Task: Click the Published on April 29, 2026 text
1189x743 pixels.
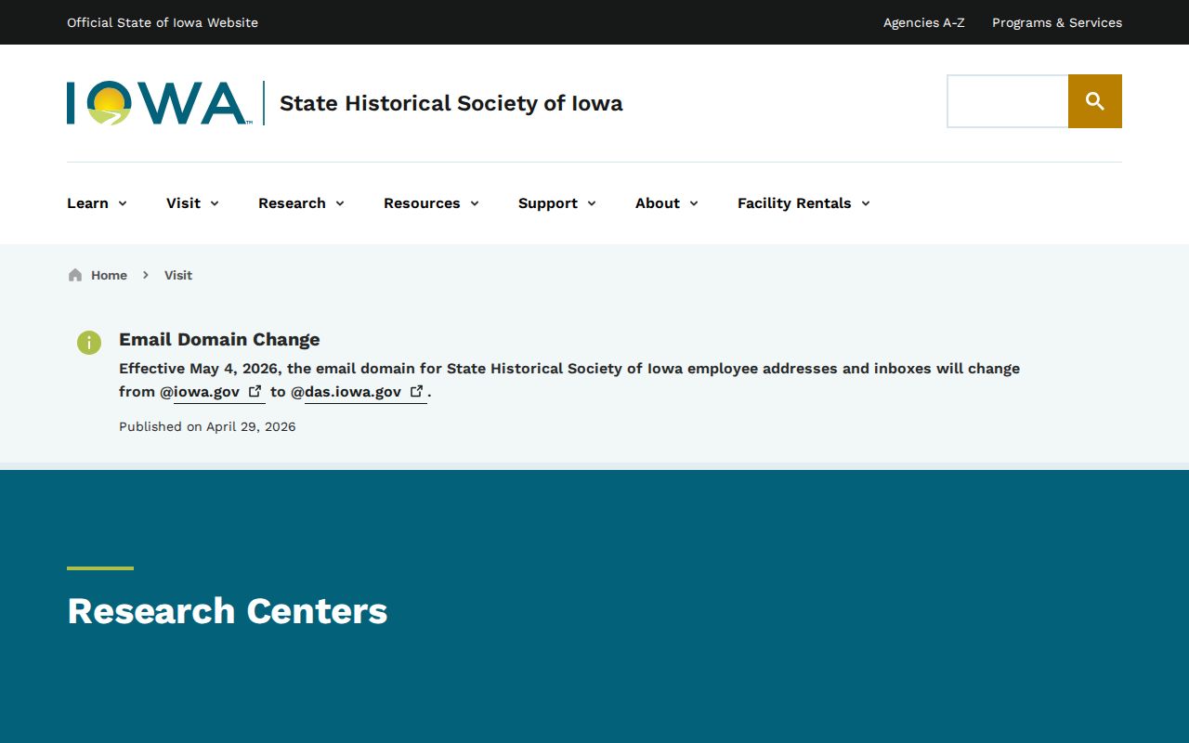Action: 207,426
